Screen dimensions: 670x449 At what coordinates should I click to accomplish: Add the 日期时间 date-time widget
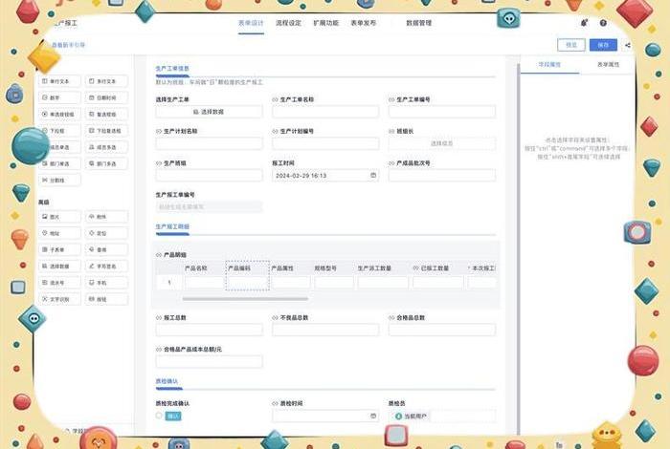[106, 97]
